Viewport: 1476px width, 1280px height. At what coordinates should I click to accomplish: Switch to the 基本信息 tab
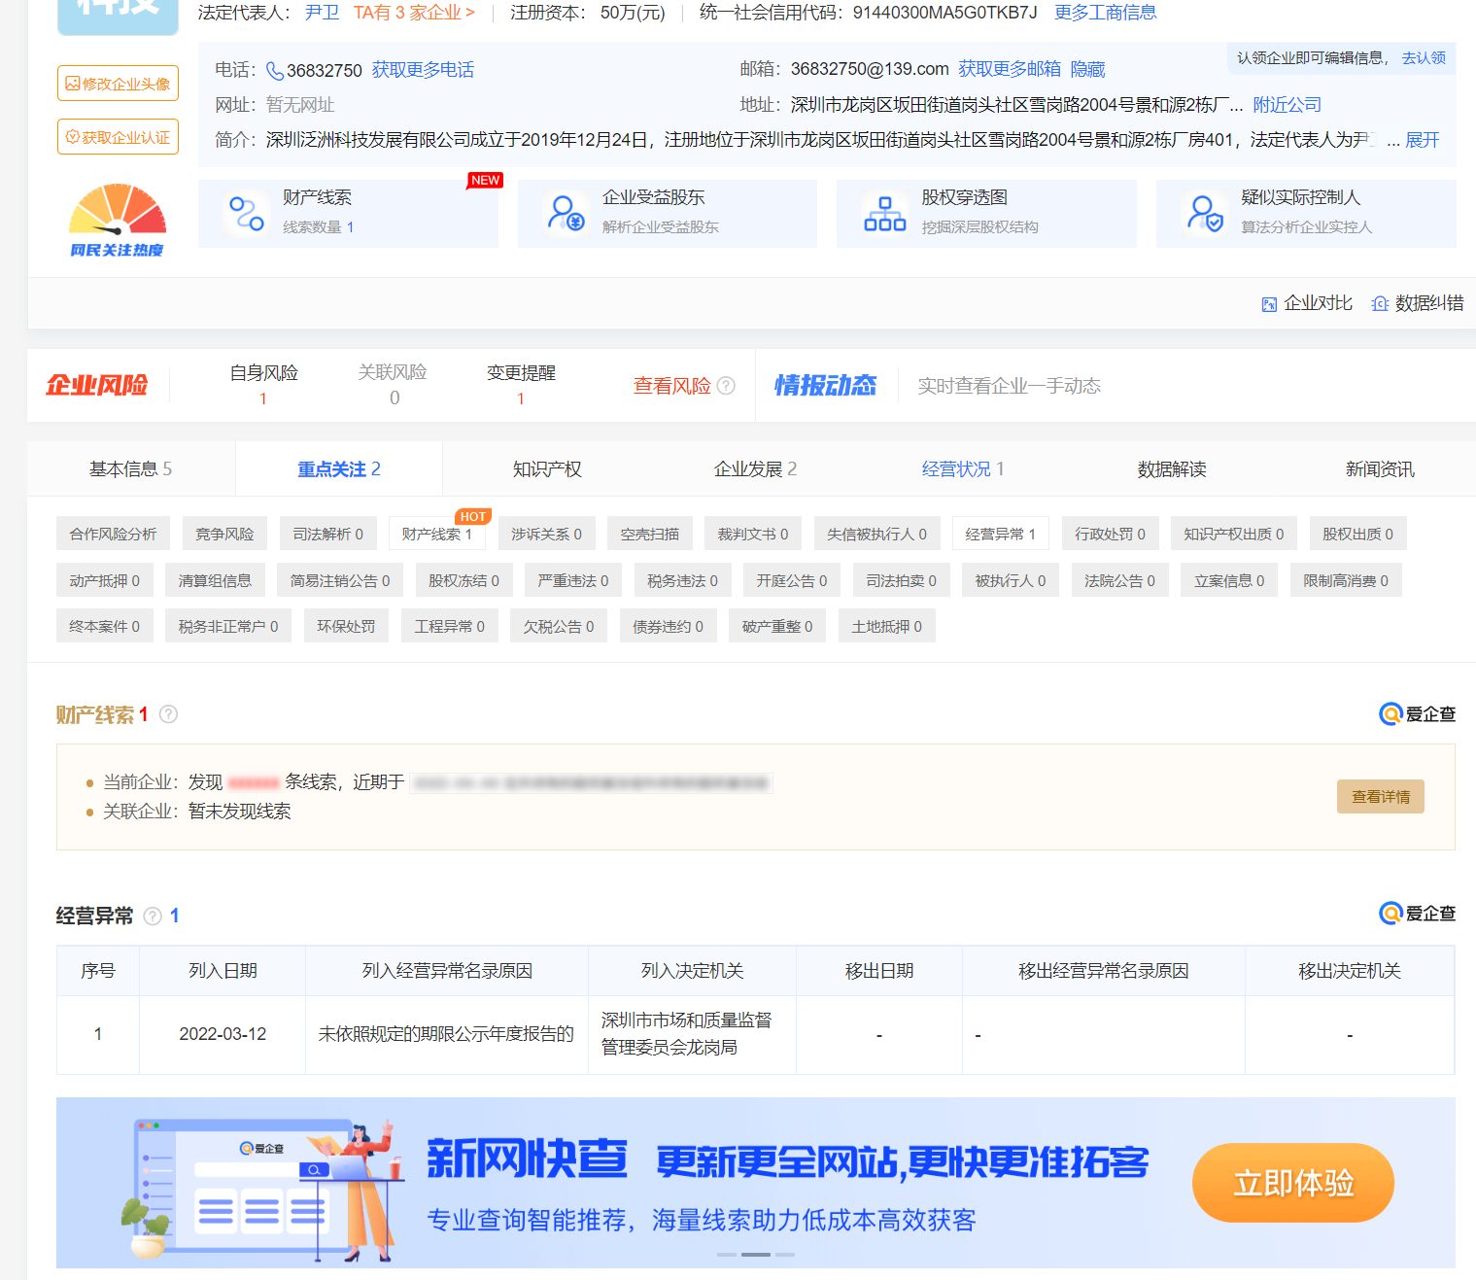(x=130, y=469)
